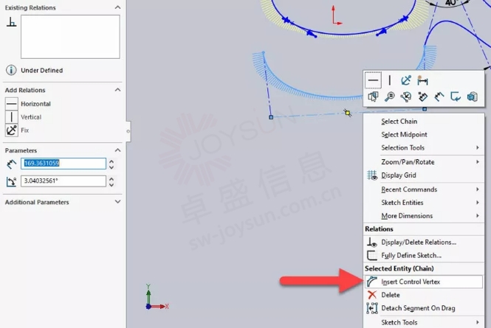Choose Insert Control Vertex entry

coord(424,282)
